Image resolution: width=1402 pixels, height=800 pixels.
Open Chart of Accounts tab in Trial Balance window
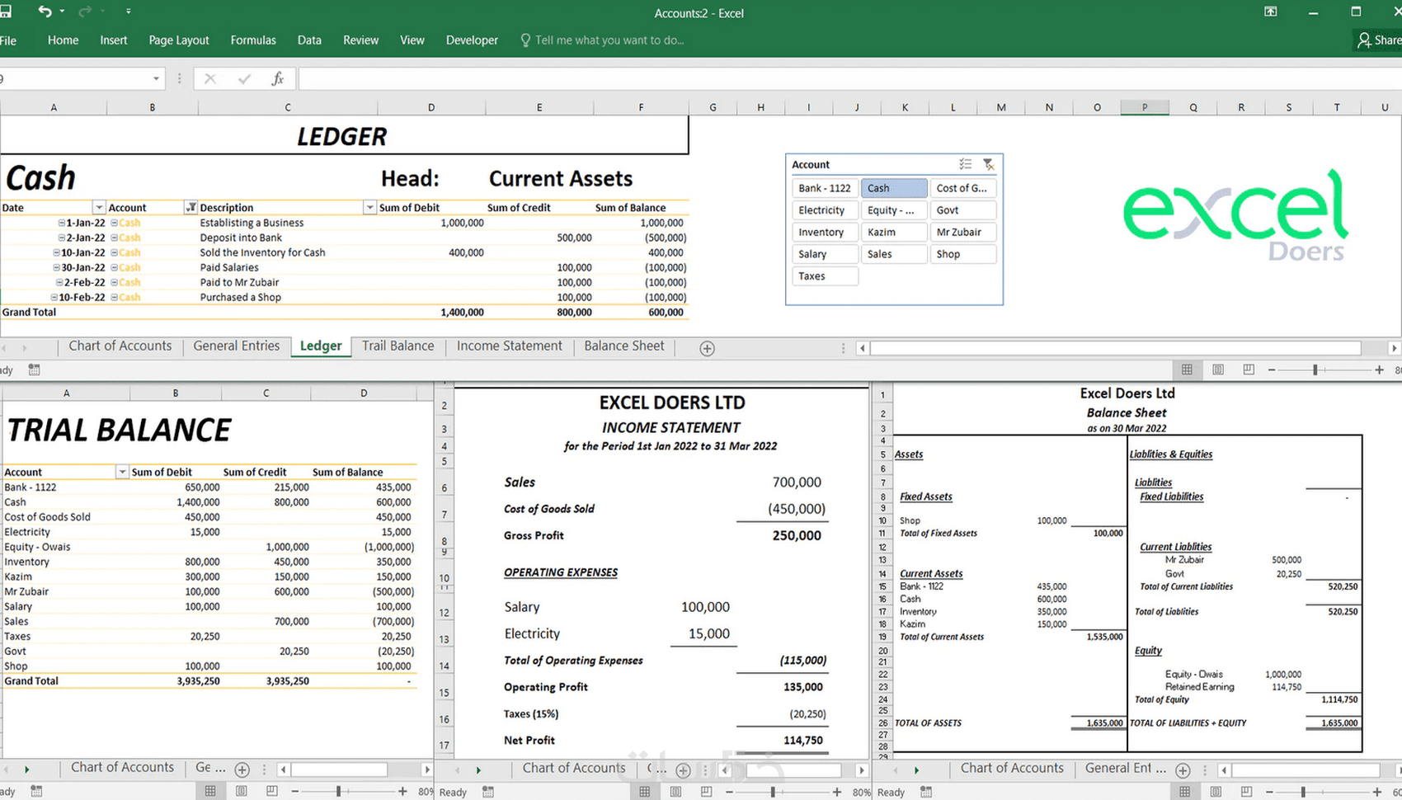pos(122,768)
